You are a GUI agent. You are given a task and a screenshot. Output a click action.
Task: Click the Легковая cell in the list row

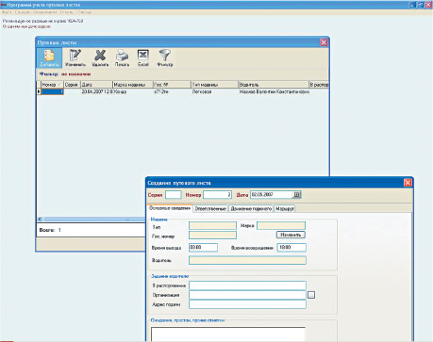point(214,91)
